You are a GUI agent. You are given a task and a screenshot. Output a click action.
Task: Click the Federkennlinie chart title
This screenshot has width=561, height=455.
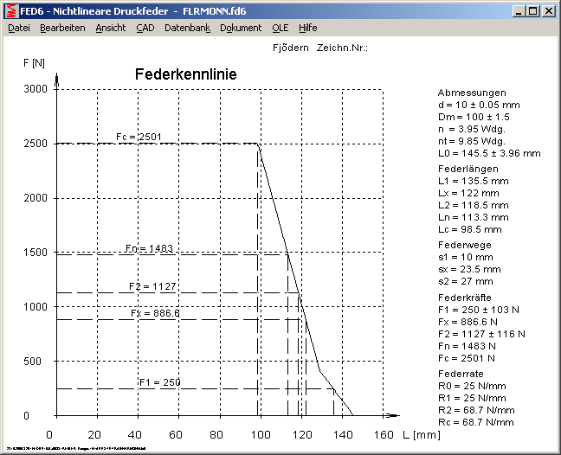[185, 75]
